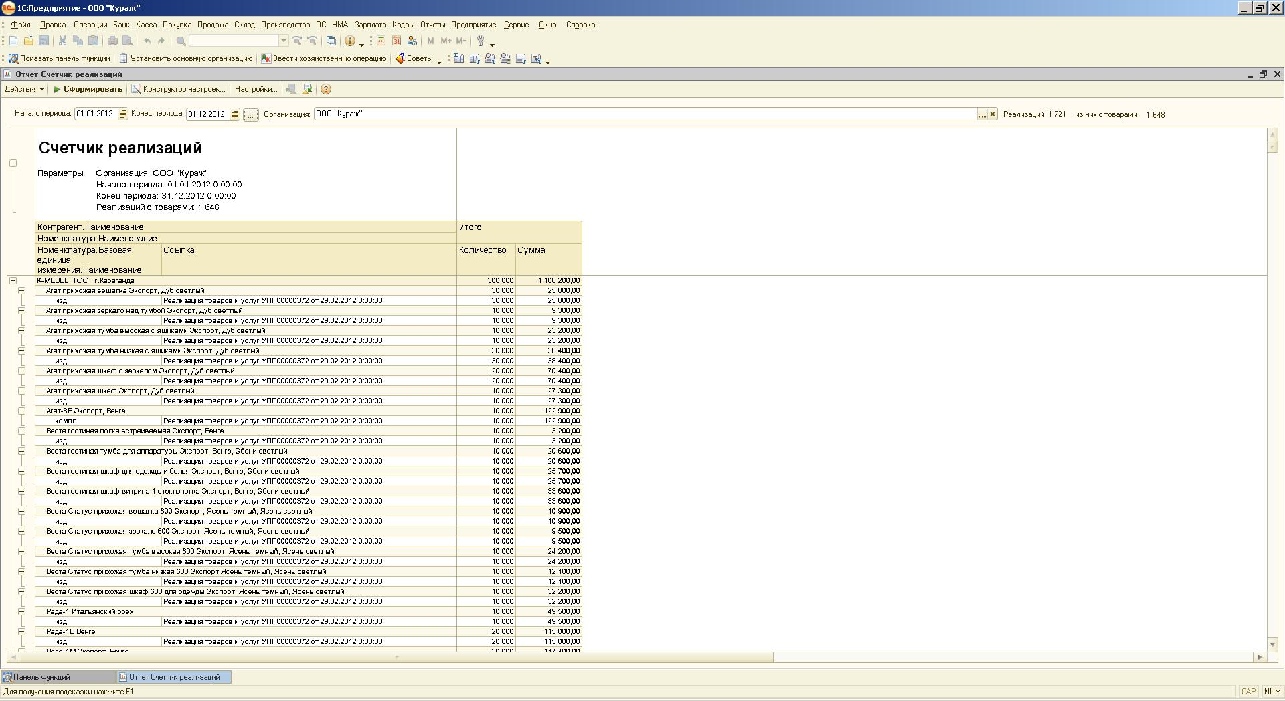Click the find magnifier icon

coord(181,41)
